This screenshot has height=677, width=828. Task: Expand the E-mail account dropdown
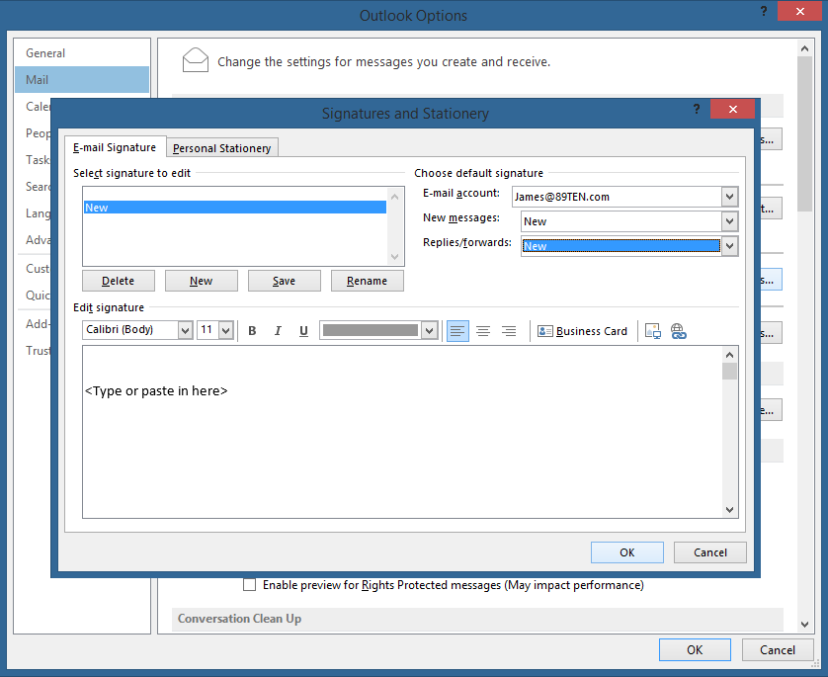[729, 197]
